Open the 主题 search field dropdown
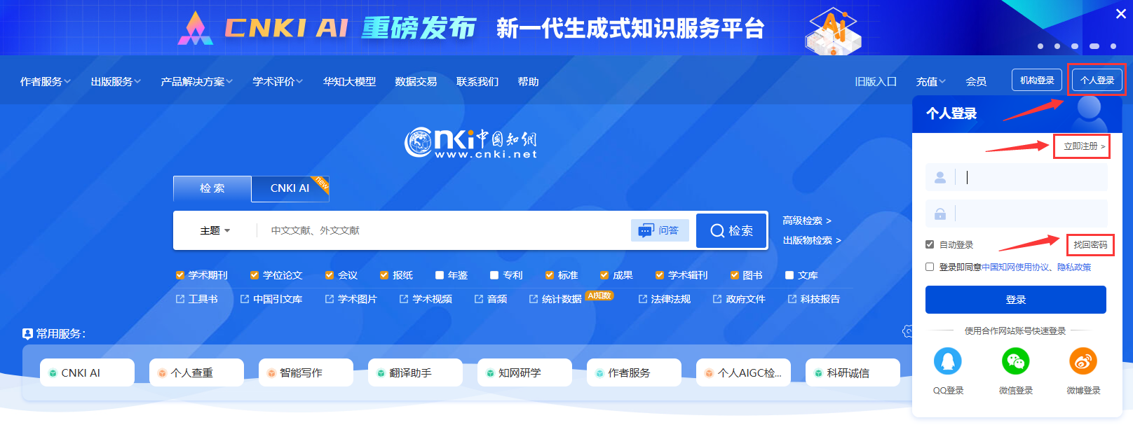 coord(215,230)
